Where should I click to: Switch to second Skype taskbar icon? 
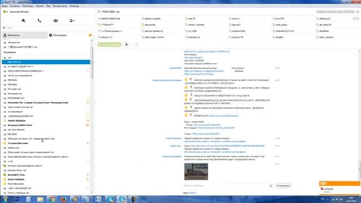(x=122, y=199)
